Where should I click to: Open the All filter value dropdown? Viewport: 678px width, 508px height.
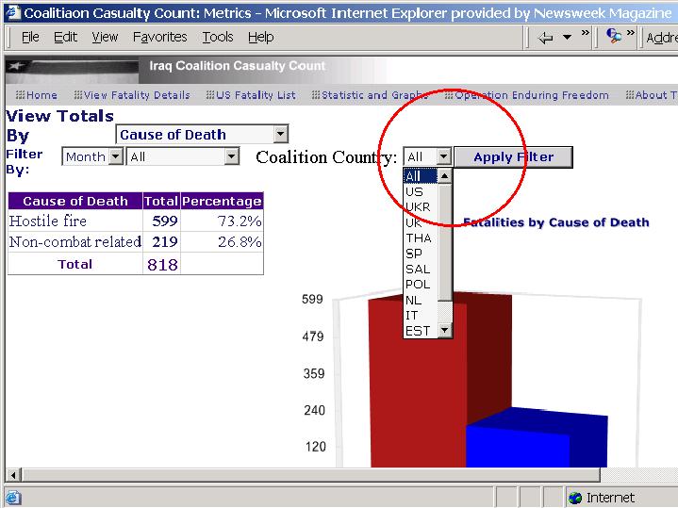(183, 156)
